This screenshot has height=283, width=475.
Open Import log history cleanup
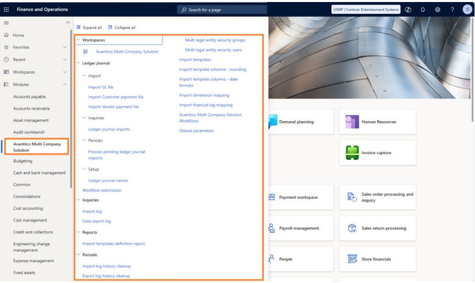(x=107, y=266)
